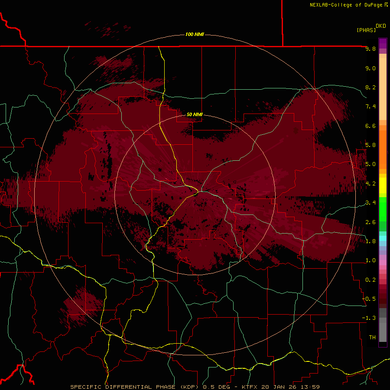Select the 3.4 value on the scale

coord(370,203)
